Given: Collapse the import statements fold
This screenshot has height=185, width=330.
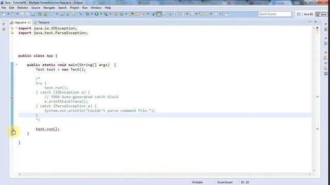Looking at the screenshot, I should (16, 28).
